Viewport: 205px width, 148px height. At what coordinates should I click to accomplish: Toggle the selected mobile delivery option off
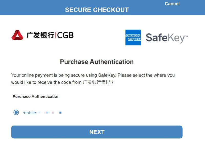click(16, 113)
